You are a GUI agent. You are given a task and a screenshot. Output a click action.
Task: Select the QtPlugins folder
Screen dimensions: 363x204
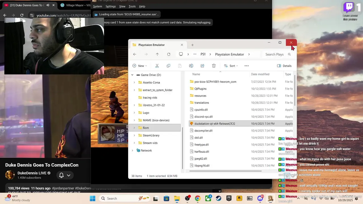200,89
